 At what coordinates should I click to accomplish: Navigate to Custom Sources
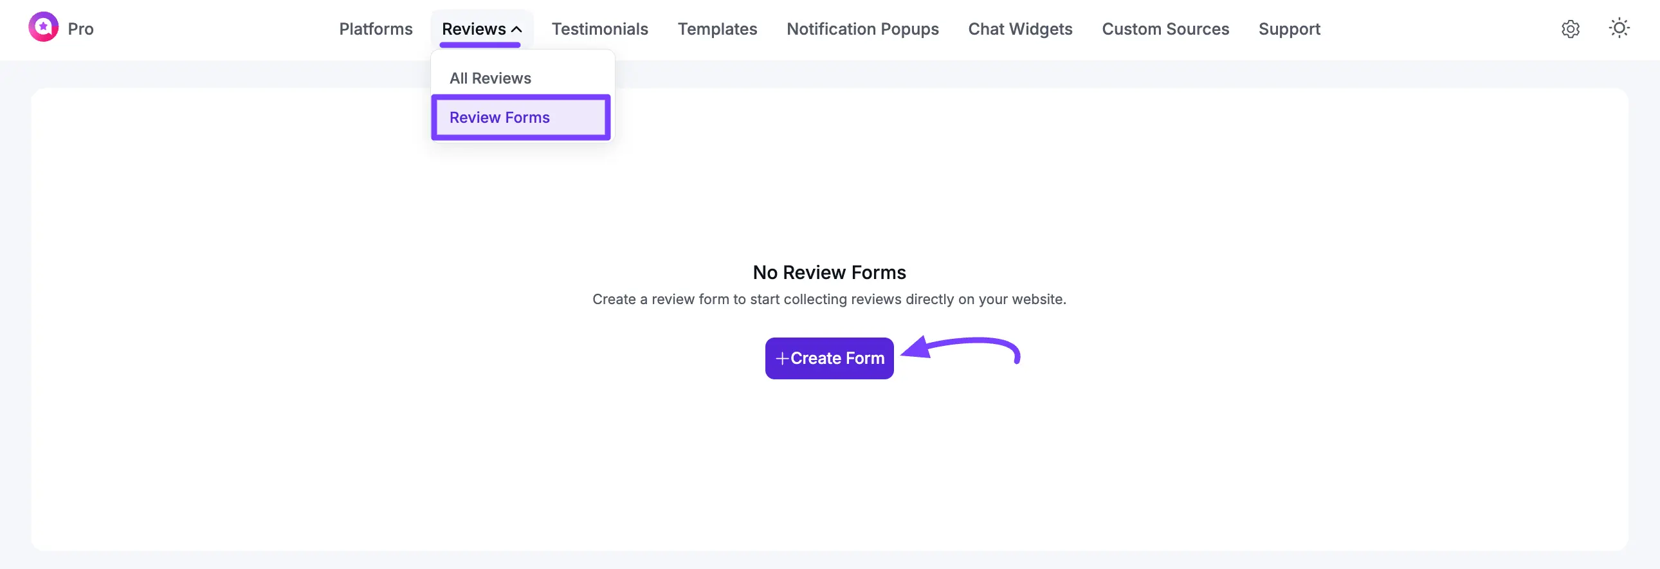pyautogui.click(x=1165, y=29)
